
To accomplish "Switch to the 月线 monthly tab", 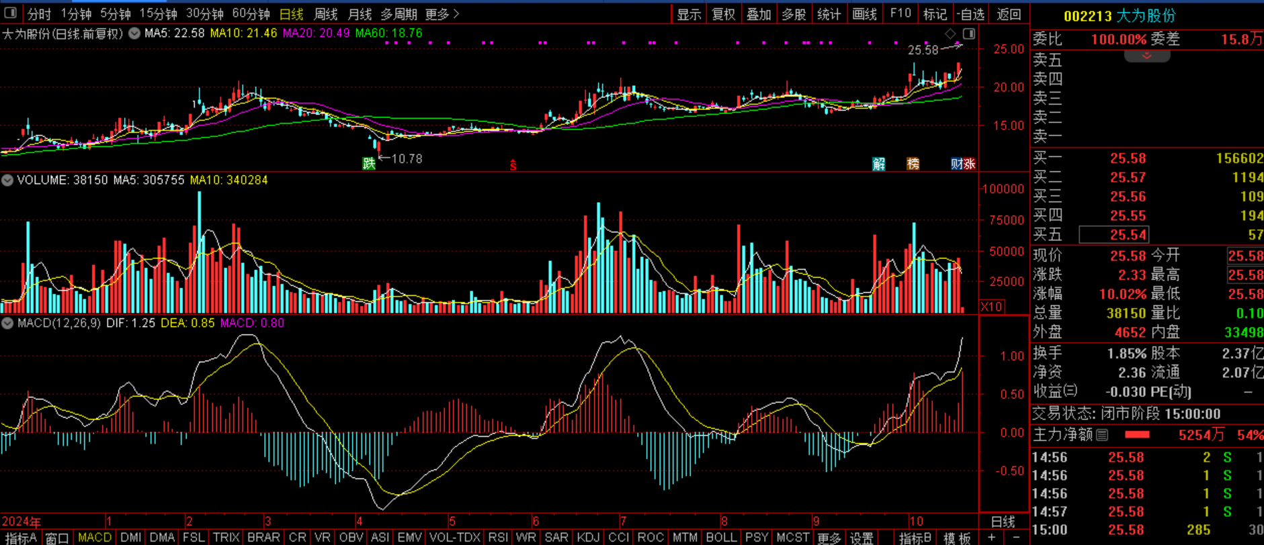I will point(360,13).
